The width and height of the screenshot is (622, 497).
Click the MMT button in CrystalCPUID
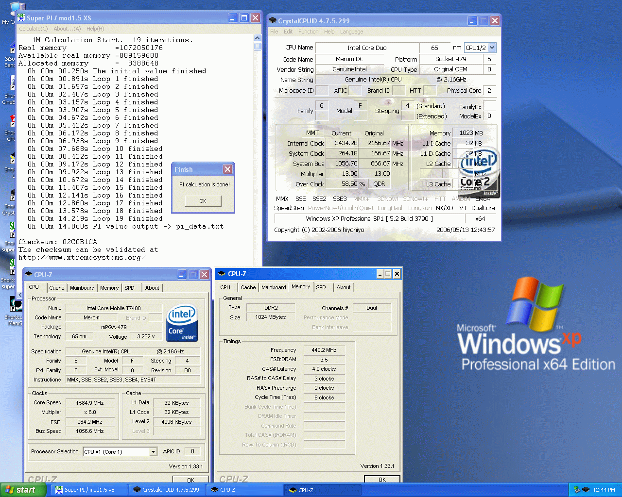pos(312,133)
